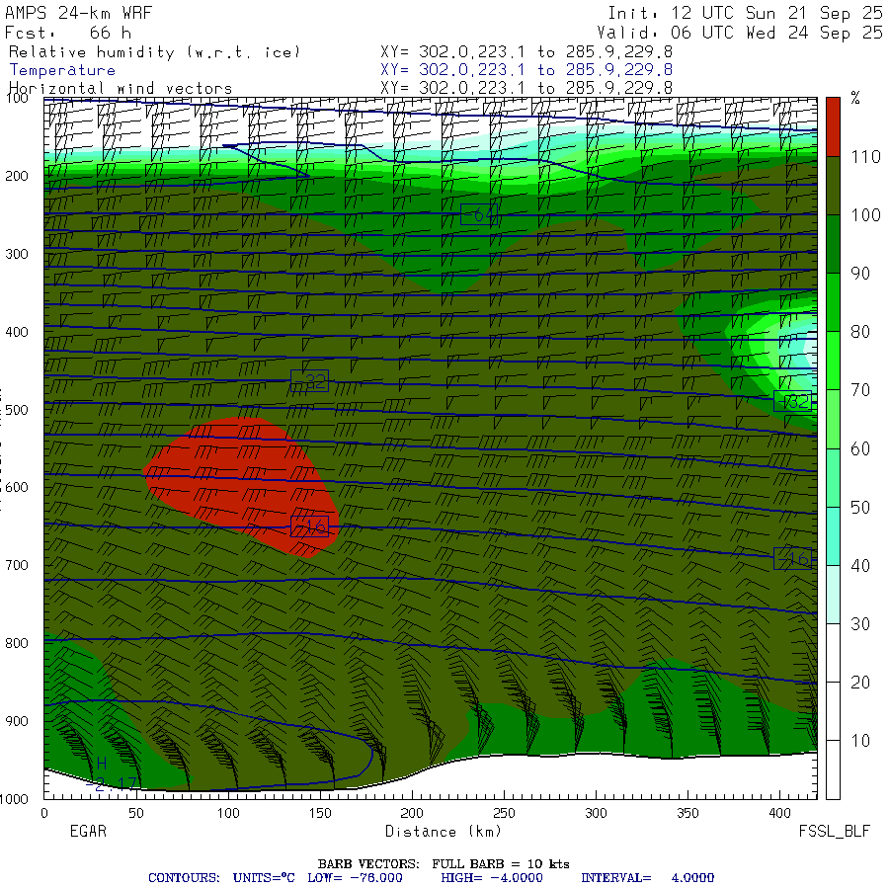This screenshot has width=889, height=889.
Task: Click the '-16' contour label inside the red region
Action: 309,526
